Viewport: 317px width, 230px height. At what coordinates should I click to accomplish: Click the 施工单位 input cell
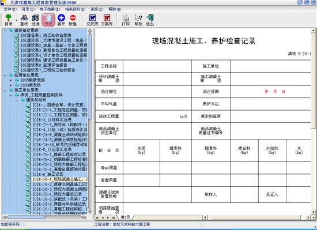click(x=271, y=66)
